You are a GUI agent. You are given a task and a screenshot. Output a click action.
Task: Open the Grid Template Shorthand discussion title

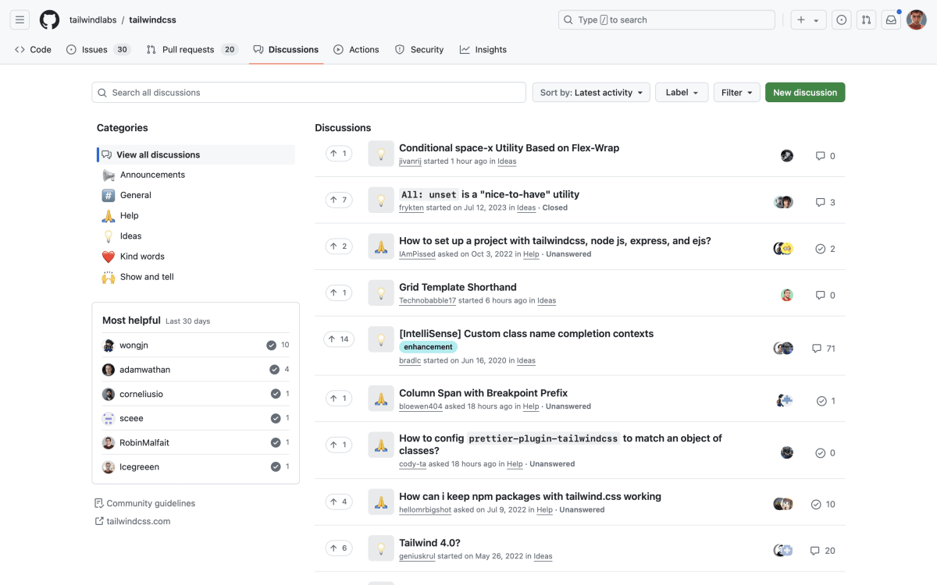458,287
